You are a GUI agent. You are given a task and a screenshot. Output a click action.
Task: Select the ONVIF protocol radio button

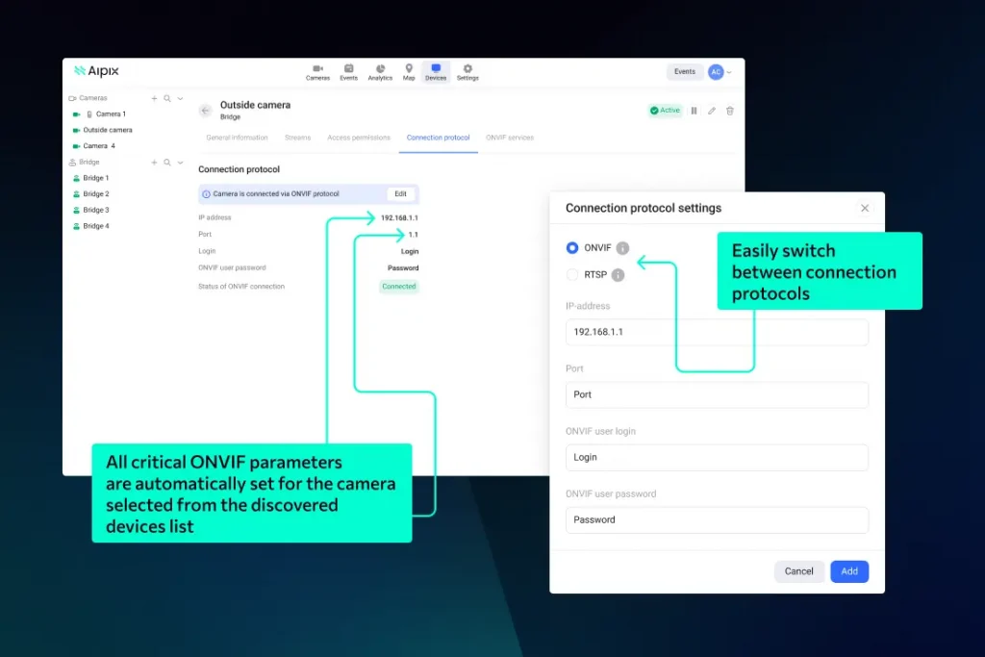573,248
